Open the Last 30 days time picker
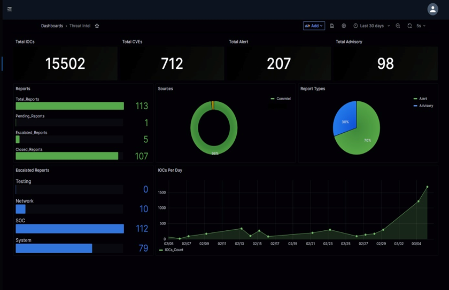The image size is (449, 290). pos(371,26)
